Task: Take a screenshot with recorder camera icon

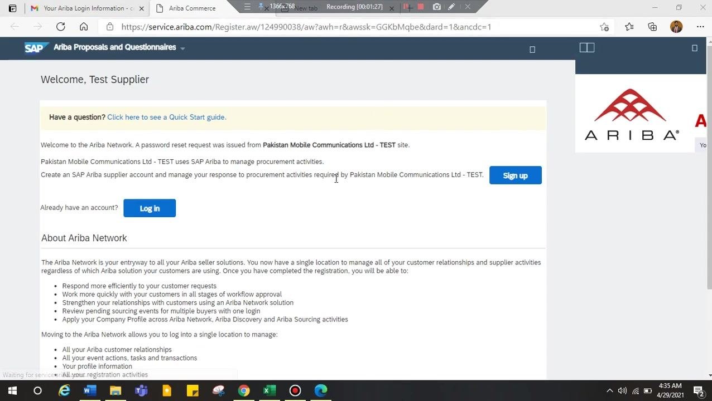Action: pos(436,7)
